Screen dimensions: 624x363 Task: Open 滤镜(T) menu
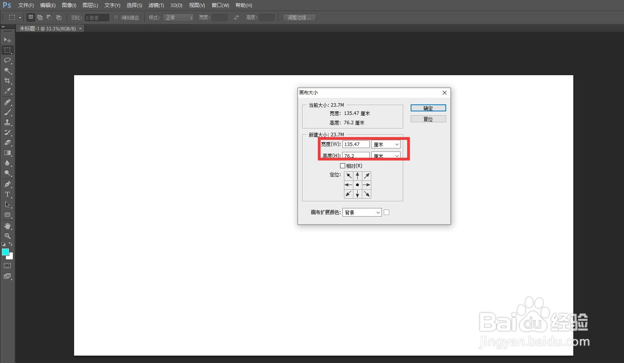click(156, 5)
